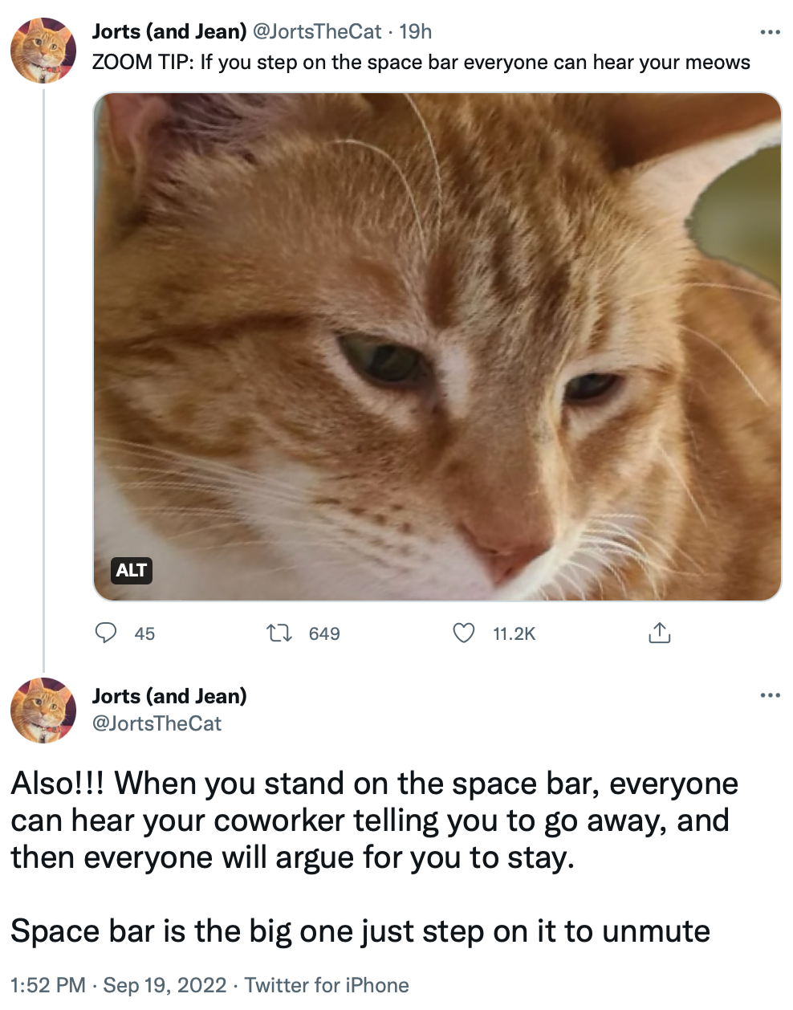Screen dimensions: 793x1010
Task: Open the Jorts (and Jean) name in the top tweet
Action: (169, 31)
